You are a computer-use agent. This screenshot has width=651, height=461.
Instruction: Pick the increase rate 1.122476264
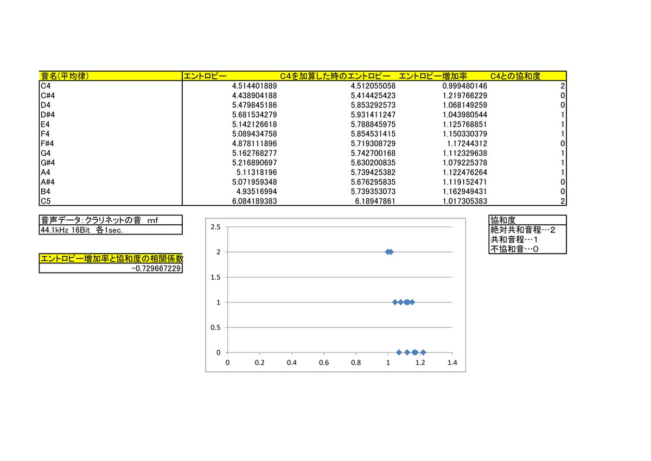click(x=464, y=173)
